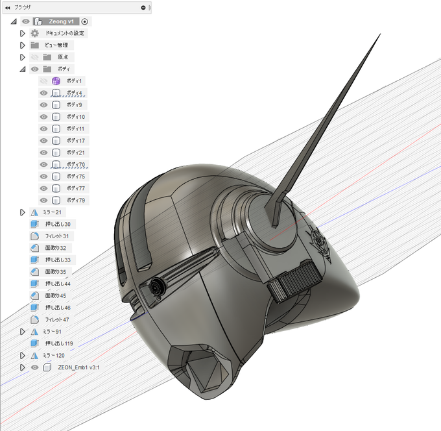Activate the Zeong v1 component radio button

click(85, 21)
